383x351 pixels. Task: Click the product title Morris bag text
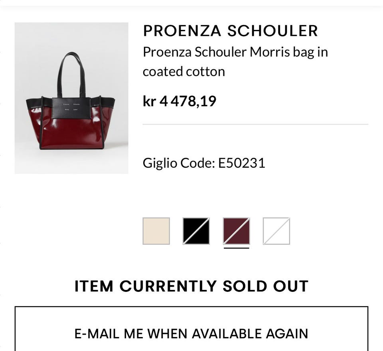(235, 61)
